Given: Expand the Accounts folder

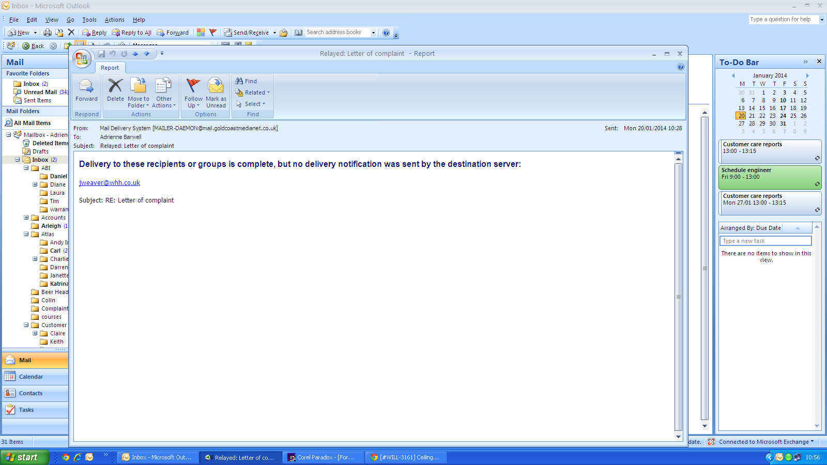Looking at the screenshot, I should (x=26, y=218).
